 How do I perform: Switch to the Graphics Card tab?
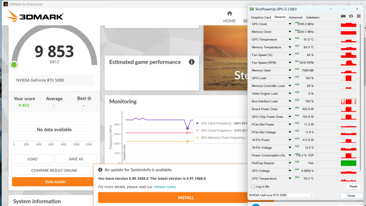pyautogui.click(x=261, y=17)
